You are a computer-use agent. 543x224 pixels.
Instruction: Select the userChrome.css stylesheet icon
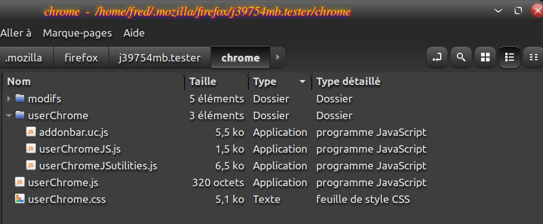click(20, 199)
